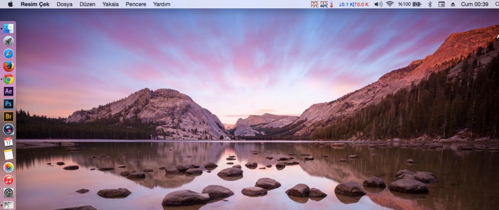Image resolution: width=499 pixels, height=210 pixels.
Task: Open the Düzen menu
Action: point(87,4)
